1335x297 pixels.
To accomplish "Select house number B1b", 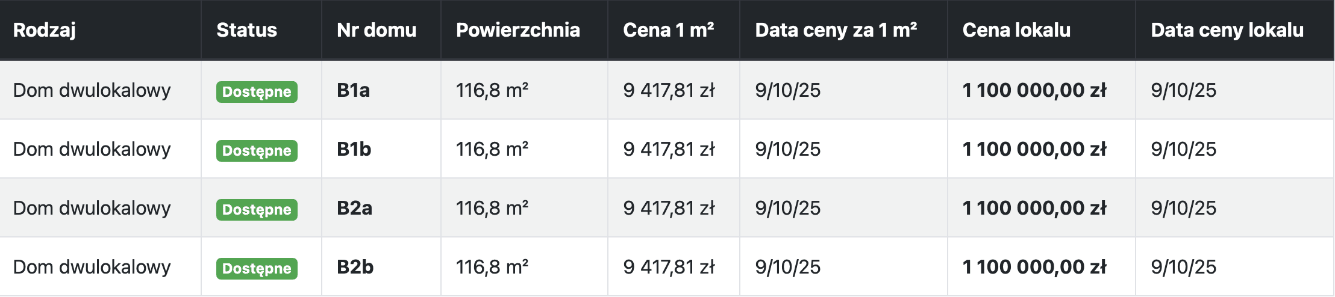I will pos(354,149).
